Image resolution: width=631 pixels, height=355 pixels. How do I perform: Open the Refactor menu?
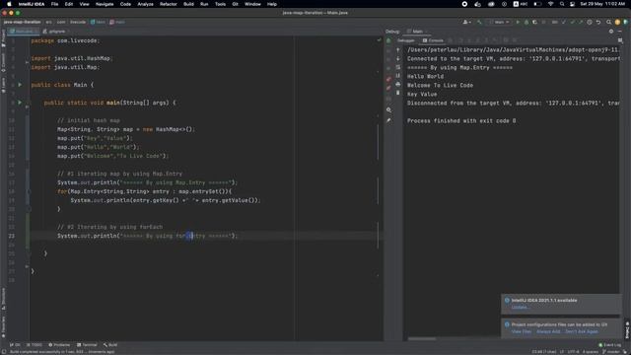(x=169, y=4)
